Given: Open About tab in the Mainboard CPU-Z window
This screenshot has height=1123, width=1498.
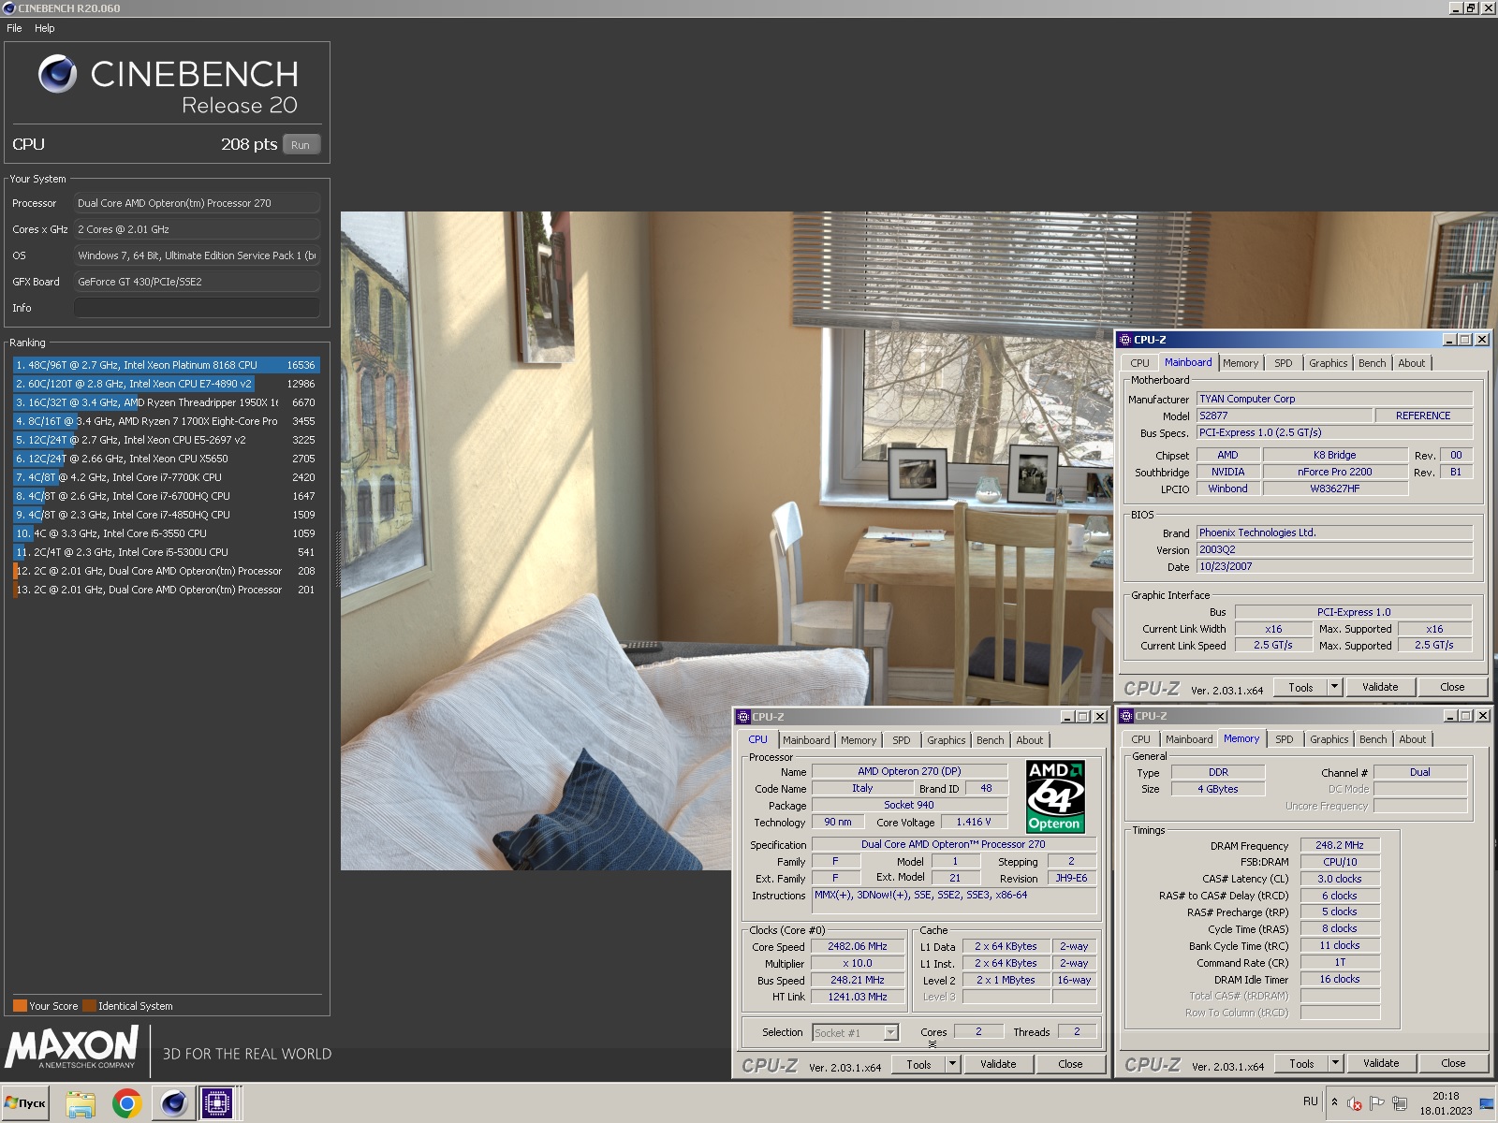Looking at the screenshot, I should [x=1412, y=363].
